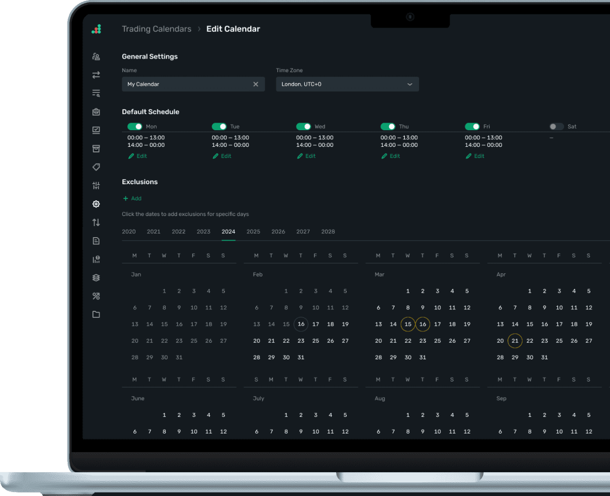This screenshot has height=496, width=610.
Task: Click Monday's 00:00 – 13:00 time range
Action: coord(146,138)
